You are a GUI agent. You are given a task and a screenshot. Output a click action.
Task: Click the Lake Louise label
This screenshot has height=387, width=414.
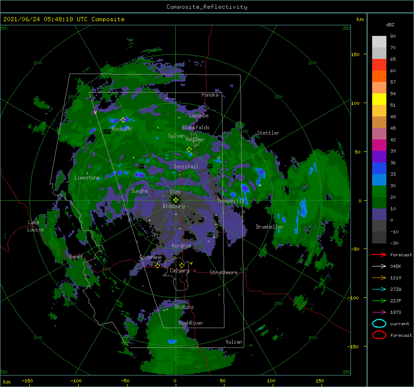[35, 226]
